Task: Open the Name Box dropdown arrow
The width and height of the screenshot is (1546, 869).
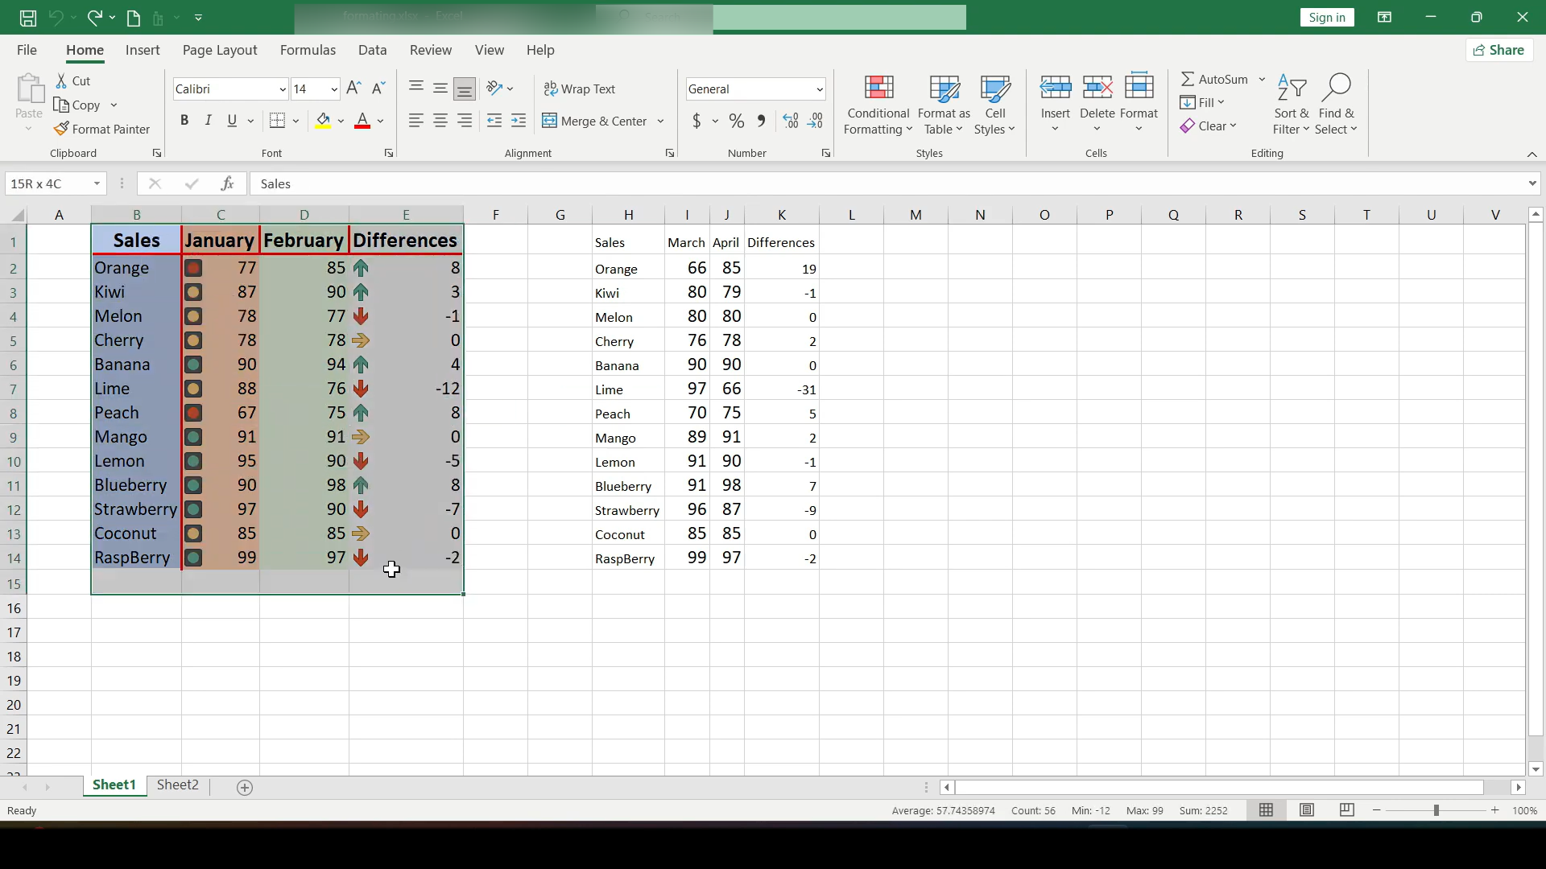Action: coord(97,183)
